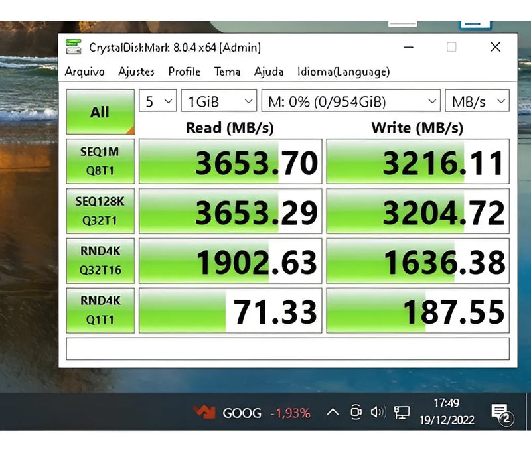Open the Idioma(Language) menu
531x455 pixels.
(x=343, y=72)
